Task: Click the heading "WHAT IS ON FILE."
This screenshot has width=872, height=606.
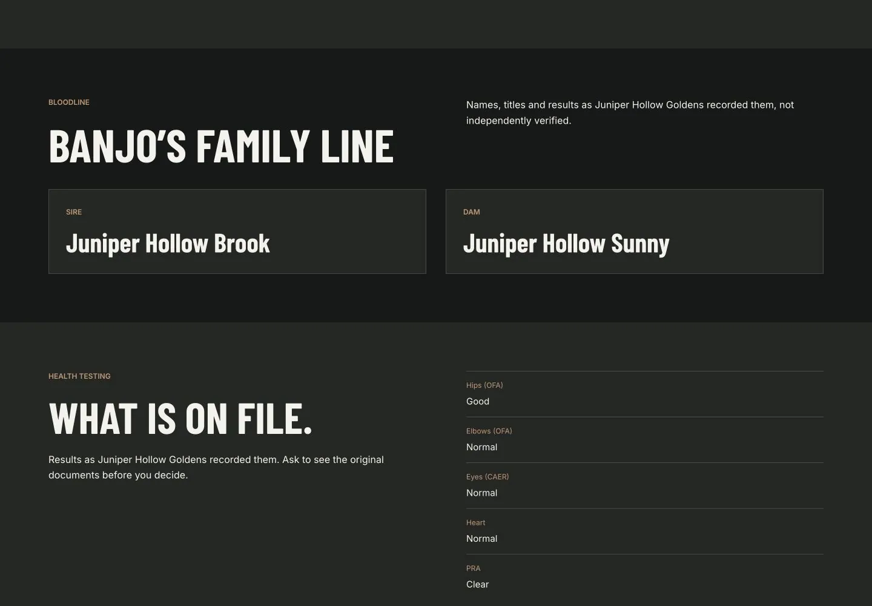Action: [180, 419]
